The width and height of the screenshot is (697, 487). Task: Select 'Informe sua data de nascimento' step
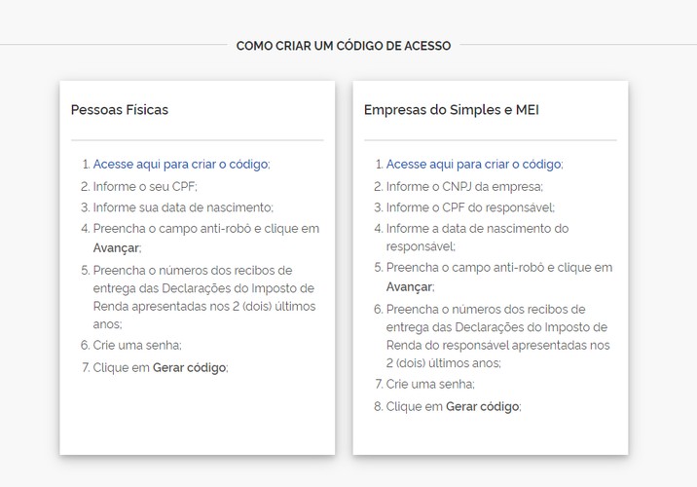click(183, 207)
